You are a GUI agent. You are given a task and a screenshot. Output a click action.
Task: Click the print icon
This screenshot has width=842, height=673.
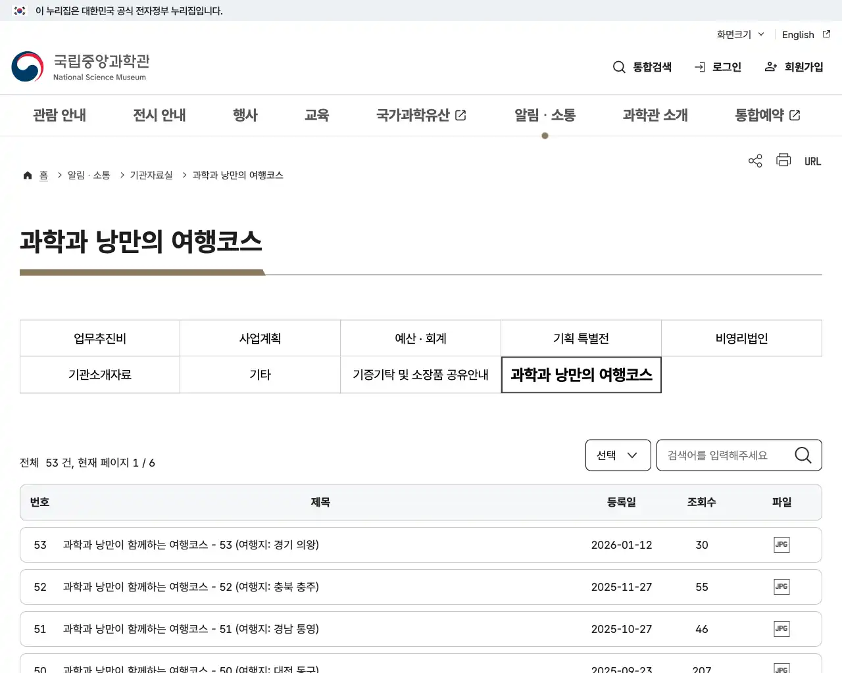(783, 160)
